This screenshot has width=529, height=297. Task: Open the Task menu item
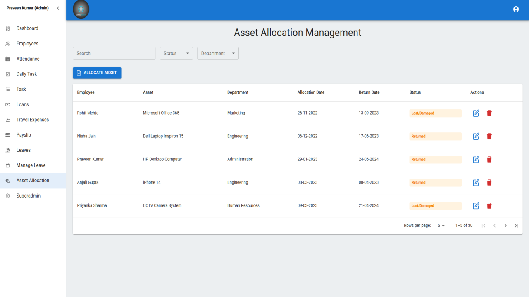pos(33,90)
